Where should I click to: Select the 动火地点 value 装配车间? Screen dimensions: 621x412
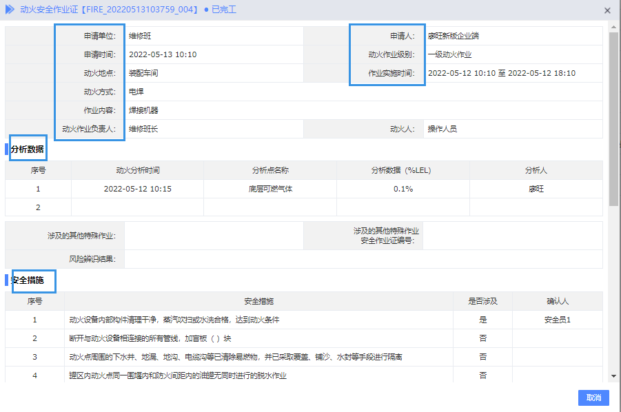(143, 73)
